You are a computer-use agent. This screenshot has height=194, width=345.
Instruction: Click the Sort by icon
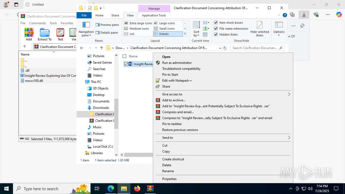(x=196, y=29)
